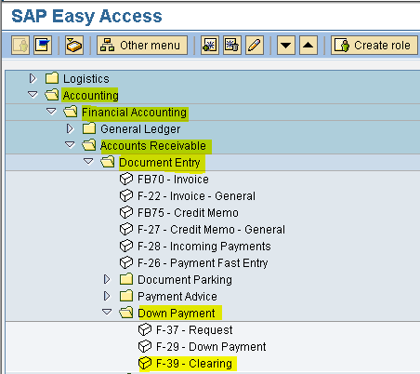Viewport: 420px width, 374px height.
Task: Click the F-28 transaction cube icon
Action: click(126, 247)
